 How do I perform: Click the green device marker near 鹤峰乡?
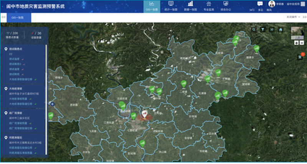pyautogui.click(x=256, y=49)
